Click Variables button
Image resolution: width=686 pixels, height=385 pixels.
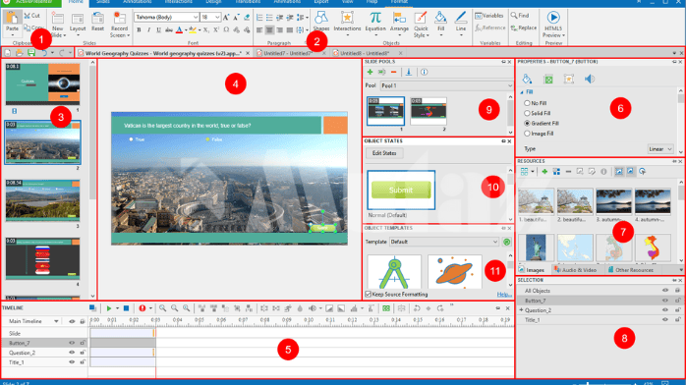click(x=489, y=16)
